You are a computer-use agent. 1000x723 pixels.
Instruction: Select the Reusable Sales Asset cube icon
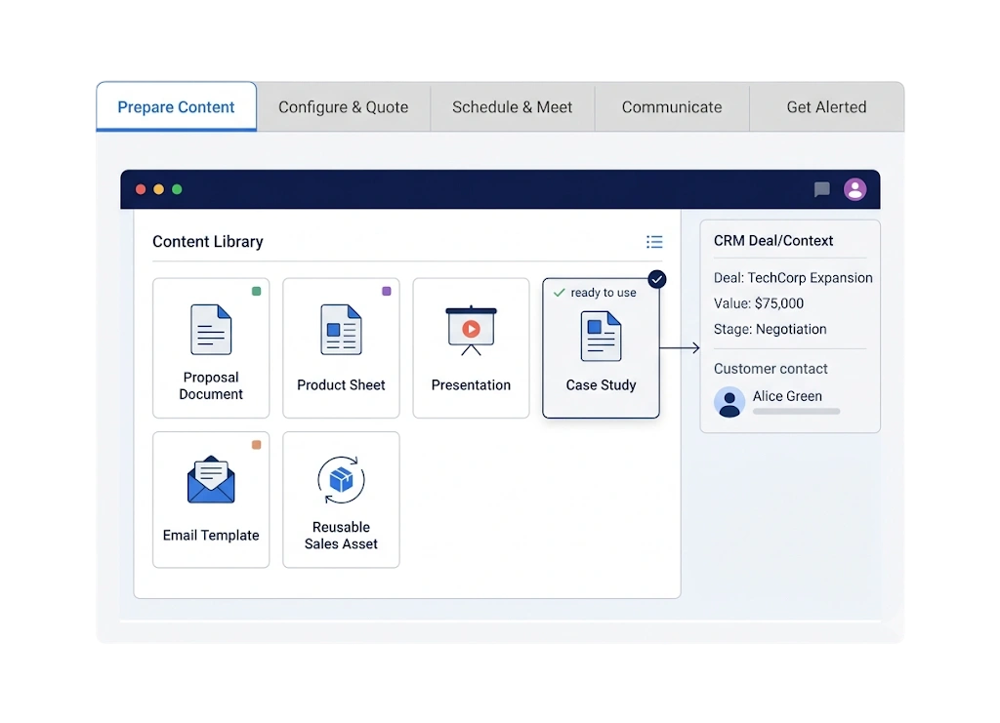(341, 480)
